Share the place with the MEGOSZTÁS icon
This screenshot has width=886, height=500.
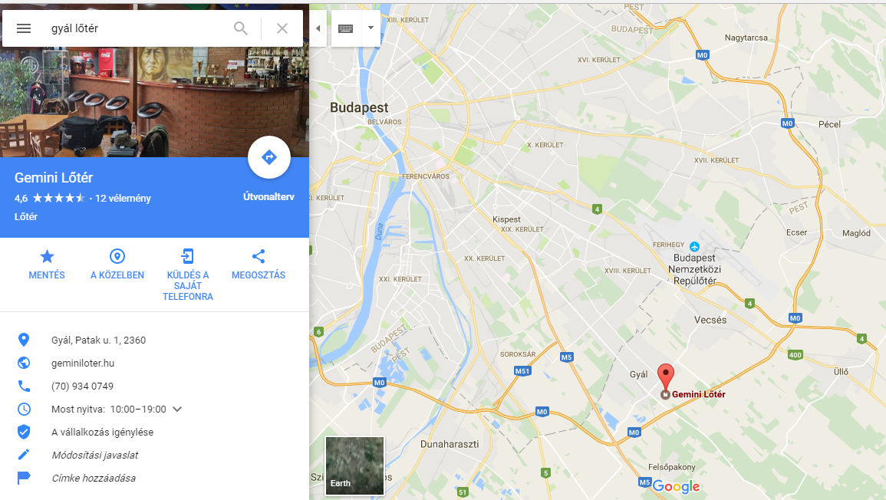coord(259,265)
